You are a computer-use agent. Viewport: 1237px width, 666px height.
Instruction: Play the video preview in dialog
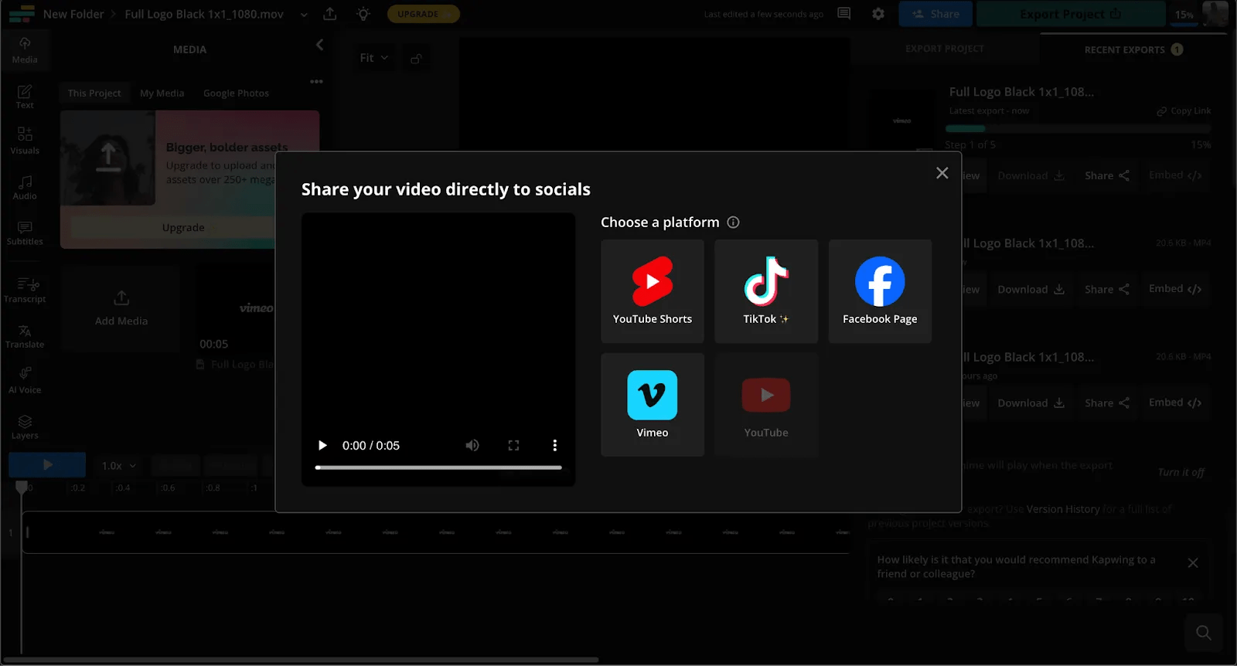tap(322, 446)
